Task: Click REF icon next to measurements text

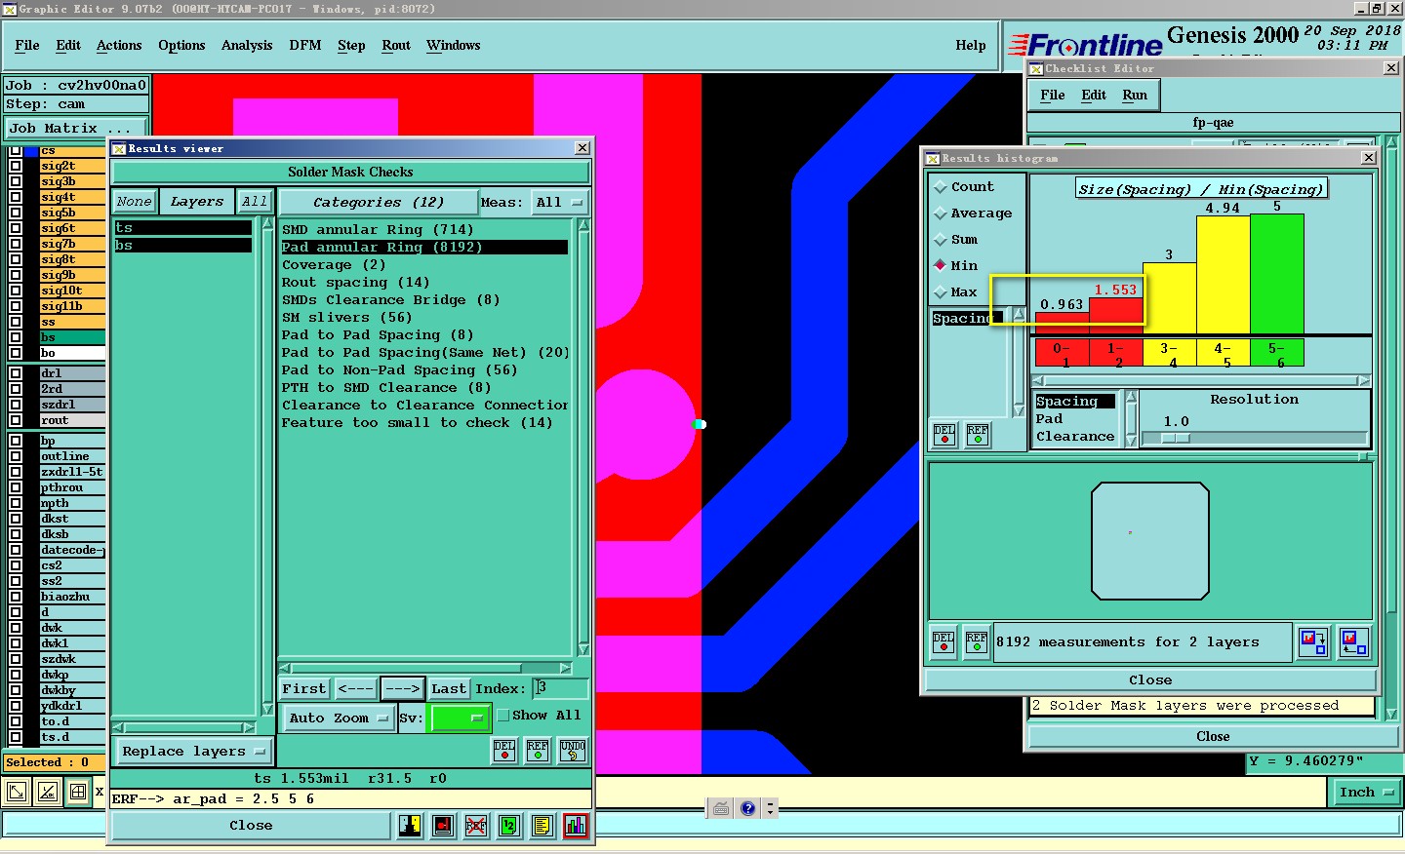Action: point(977,641)
